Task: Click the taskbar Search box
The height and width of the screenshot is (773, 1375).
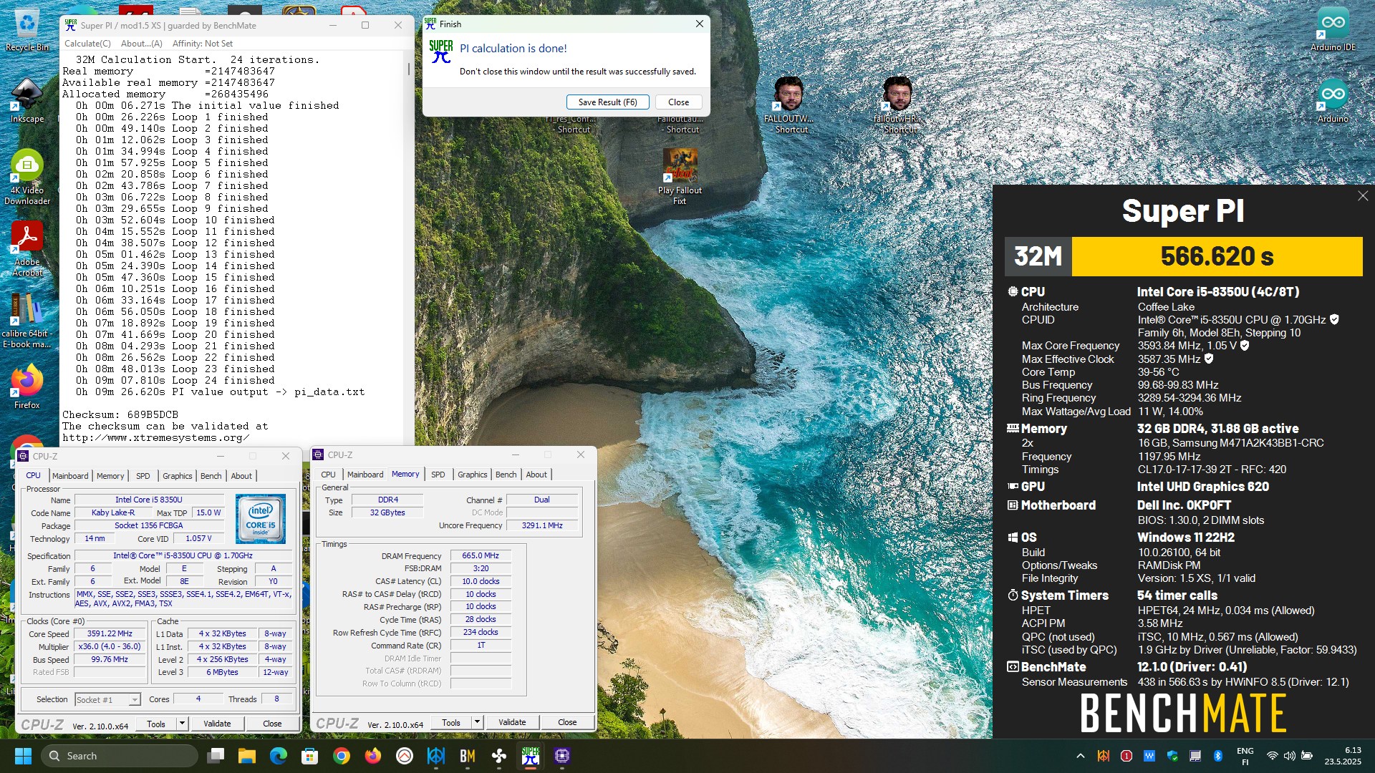Action: [x=120, y=756]
